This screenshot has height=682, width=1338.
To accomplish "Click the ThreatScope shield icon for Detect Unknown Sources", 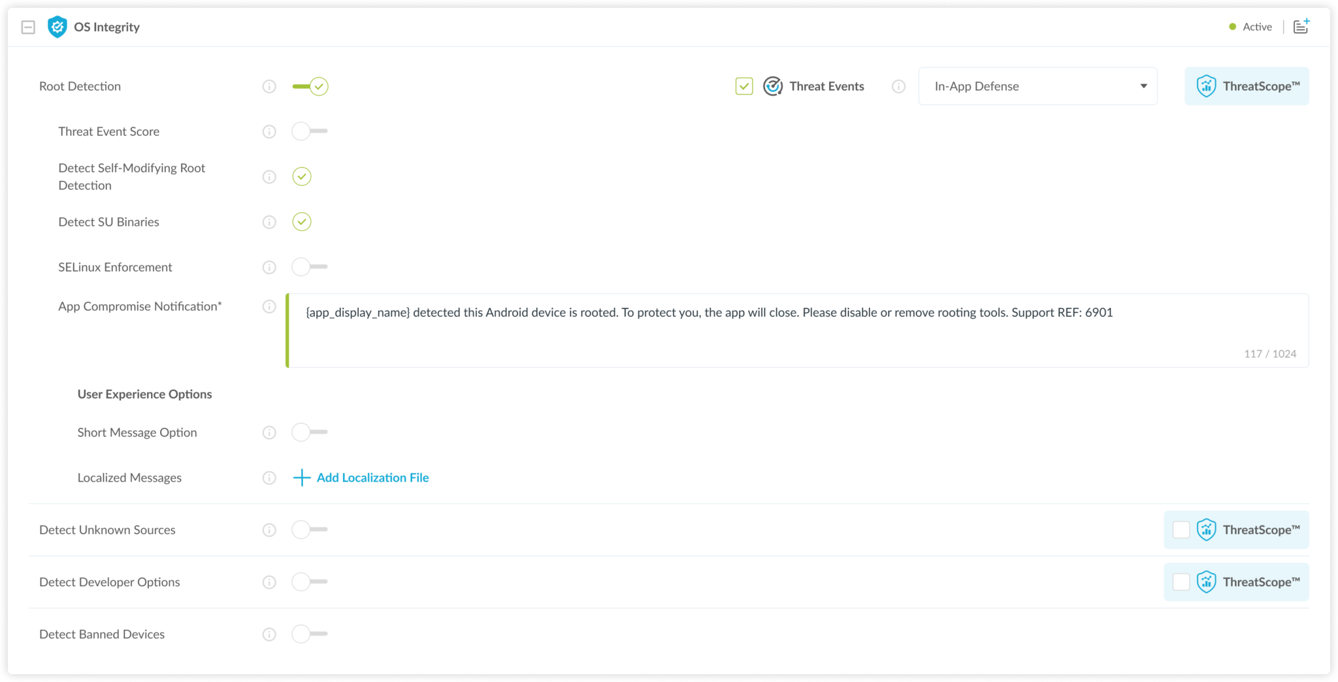I will 1207,530.
